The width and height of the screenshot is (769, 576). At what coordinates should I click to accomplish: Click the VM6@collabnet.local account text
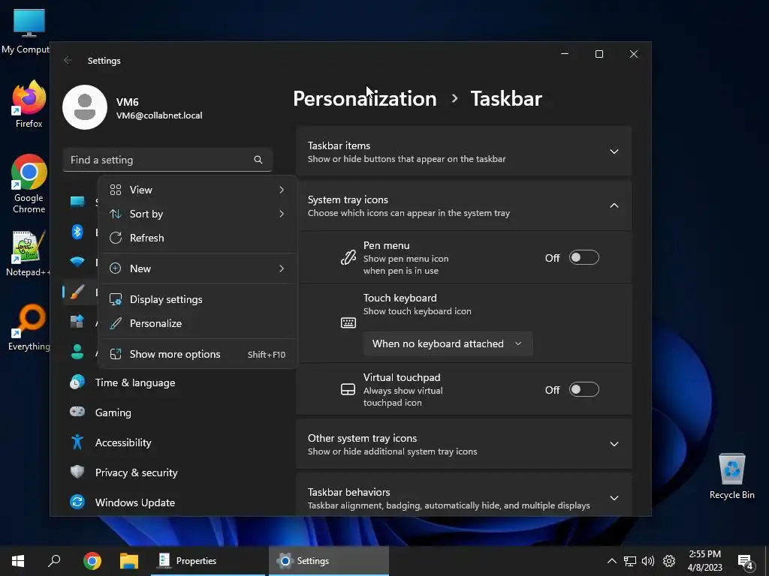pyautogui.click(x=159, y=115)
